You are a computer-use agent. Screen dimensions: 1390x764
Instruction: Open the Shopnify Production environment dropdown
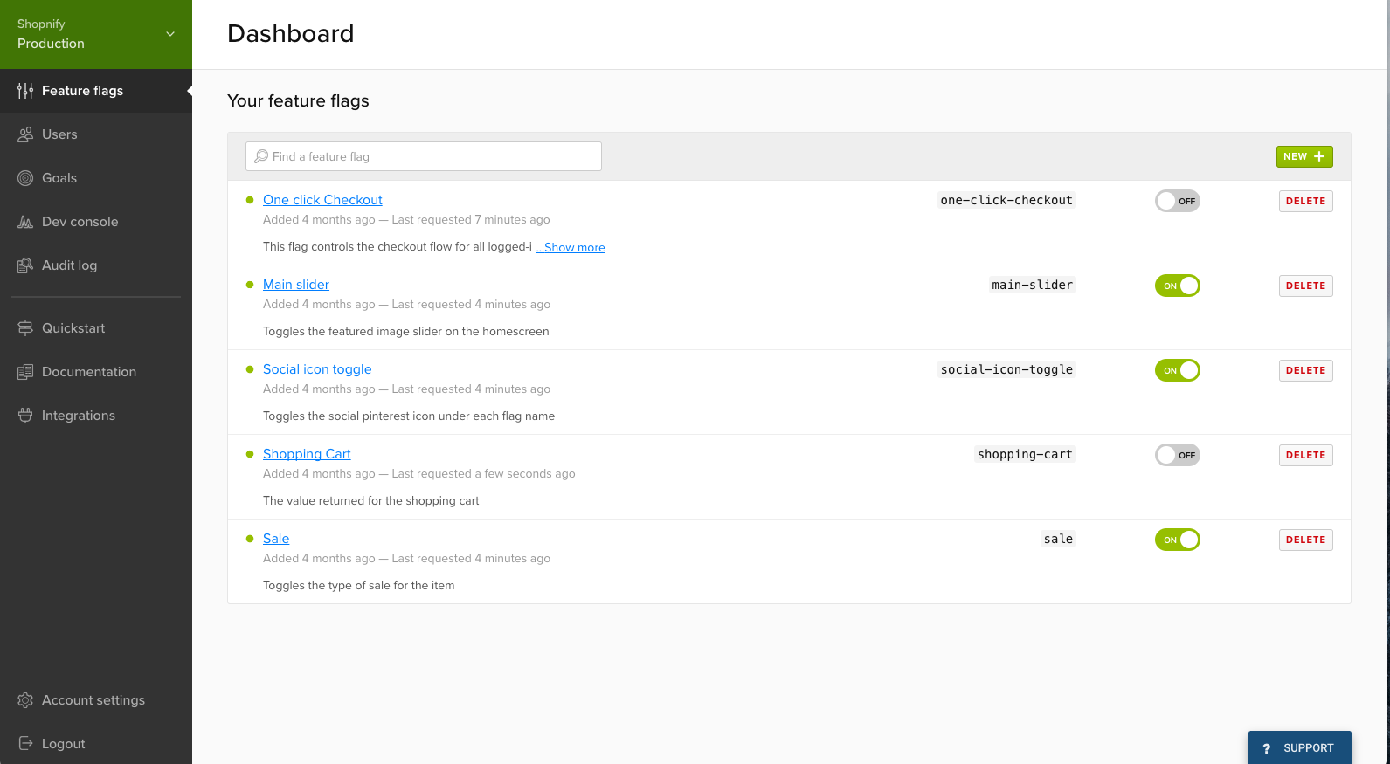(x=96, y=34)
